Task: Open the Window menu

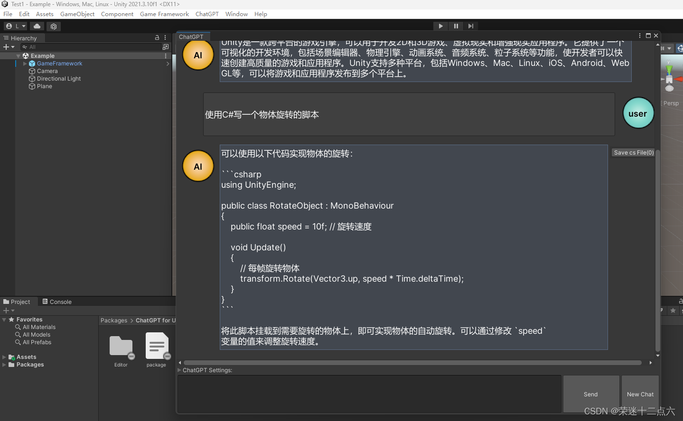Action: coord(236,14)
